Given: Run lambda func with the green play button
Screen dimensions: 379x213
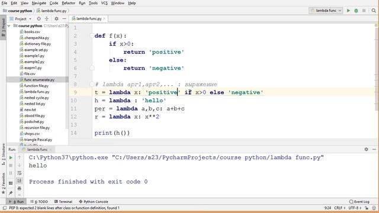Looking at the screenshot, I should (x=348, y=11).
